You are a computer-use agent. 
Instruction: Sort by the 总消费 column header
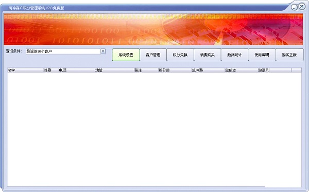208,70
